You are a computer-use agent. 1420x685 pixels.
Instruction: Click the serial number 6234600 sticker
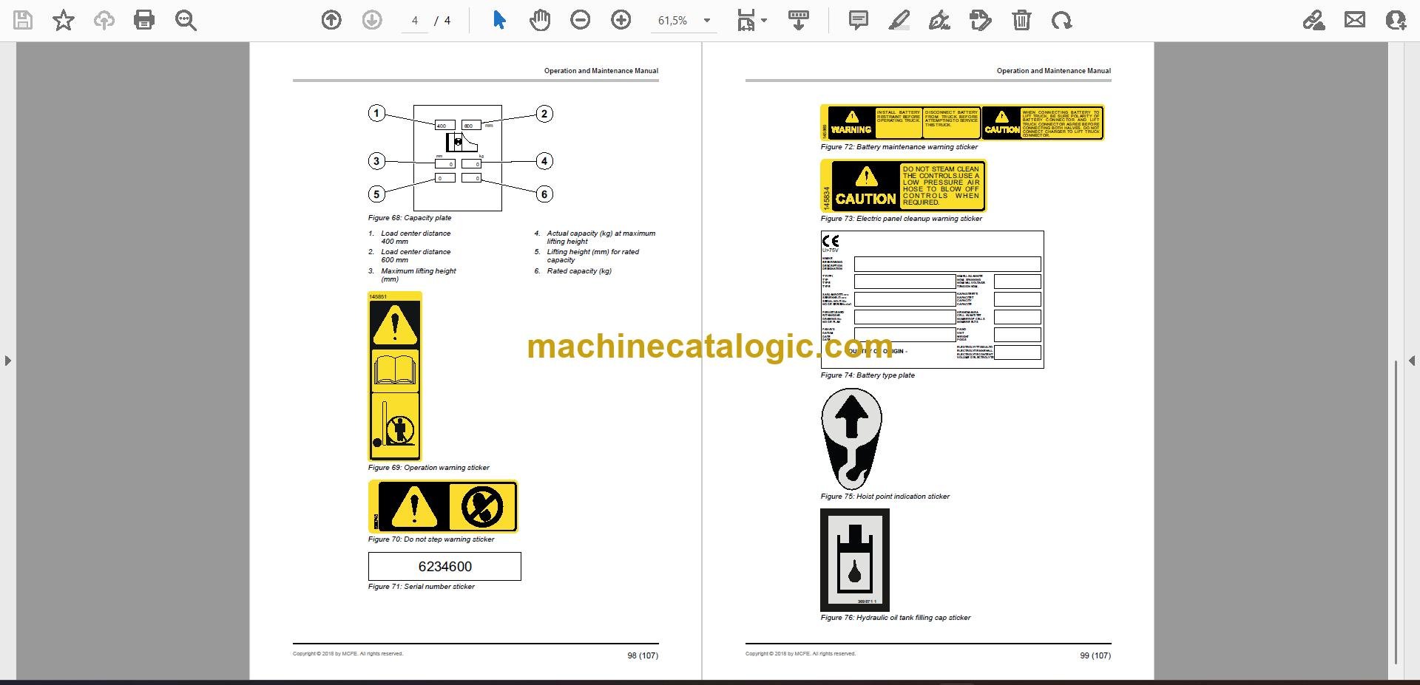[444, 567]
